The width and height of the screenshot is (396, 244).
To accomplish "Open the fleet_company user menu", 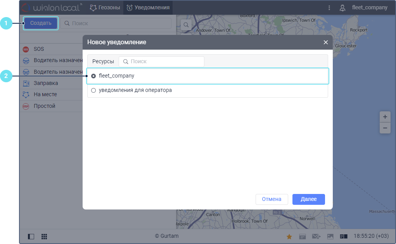I will tap(363, 8).
